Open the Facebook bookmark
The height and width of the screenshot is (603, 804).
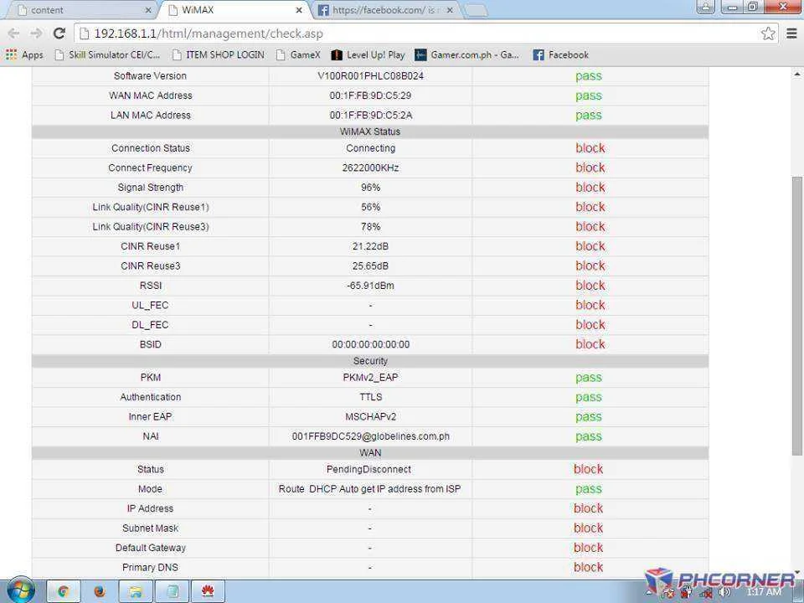pyautogui.click(x=560, y=55)
